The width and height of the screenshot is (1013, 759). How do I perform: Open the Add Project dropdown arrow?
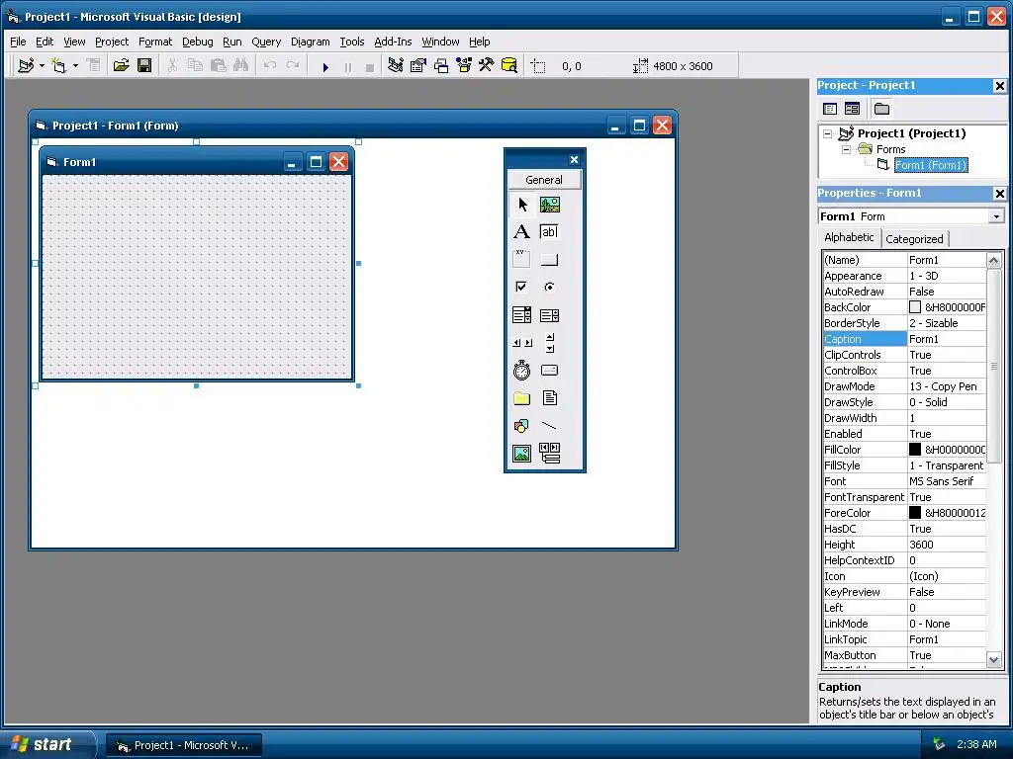tap(42, 66)
